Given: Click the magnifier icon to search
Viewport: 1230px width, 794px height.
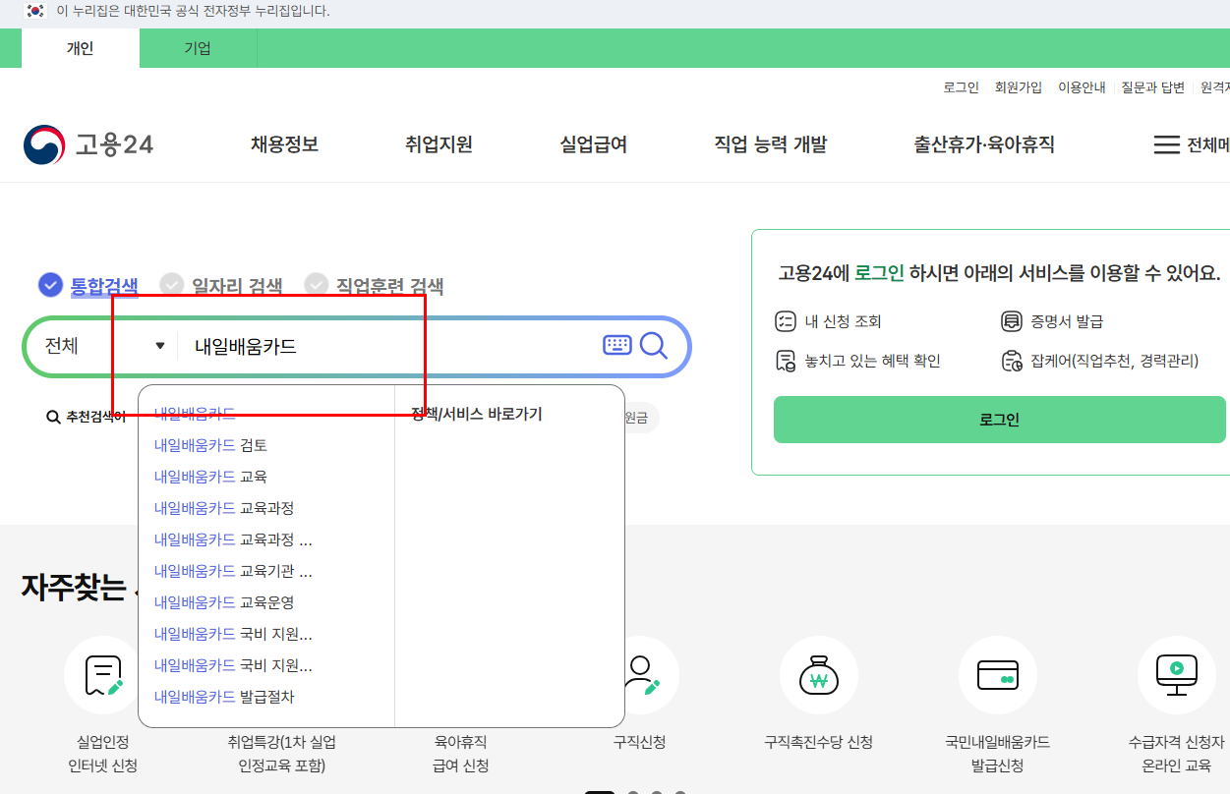Looking at the screenshot, I should (x=654, y=345).
